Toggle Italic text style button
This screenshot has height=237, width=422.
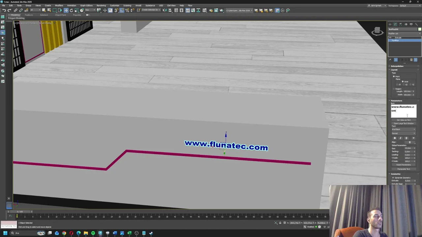(401, 138)
